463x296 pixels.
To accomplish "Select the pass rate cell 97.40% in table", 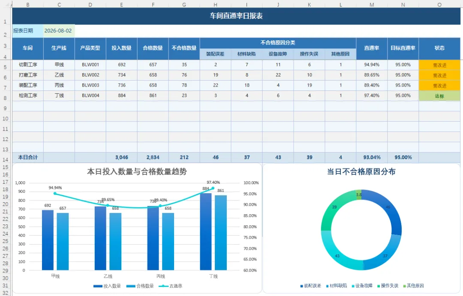I will coord(372,96).
